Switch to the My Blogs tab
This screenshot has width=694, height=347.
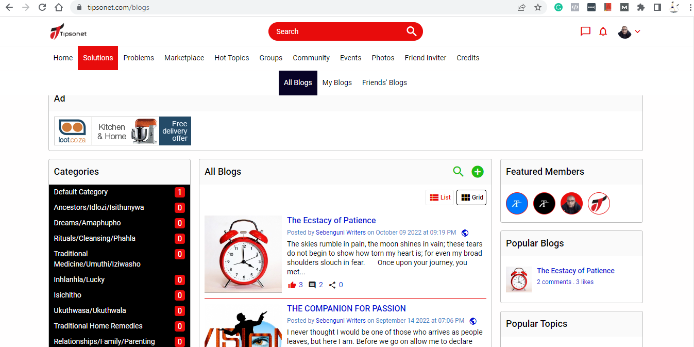[x=337, y=82]
